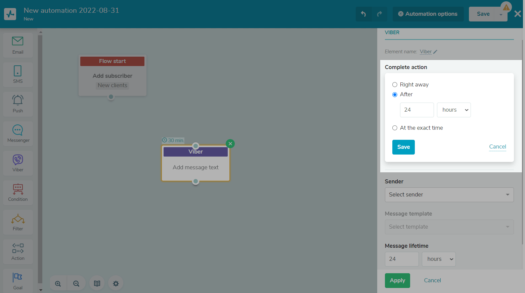This screenshot has width=525, height=293.
Task: Click Cancel link in Complete action
Action: click(x=497, y=147)
